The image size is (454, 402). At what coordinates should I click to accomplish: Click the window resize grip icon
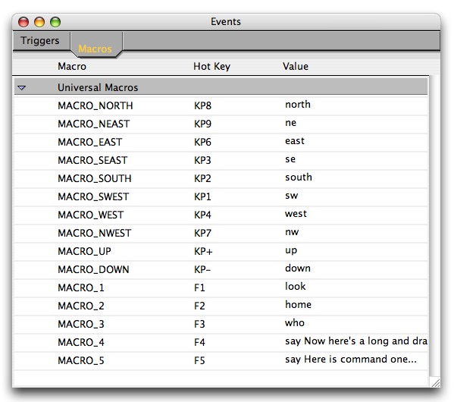(435, 382)
